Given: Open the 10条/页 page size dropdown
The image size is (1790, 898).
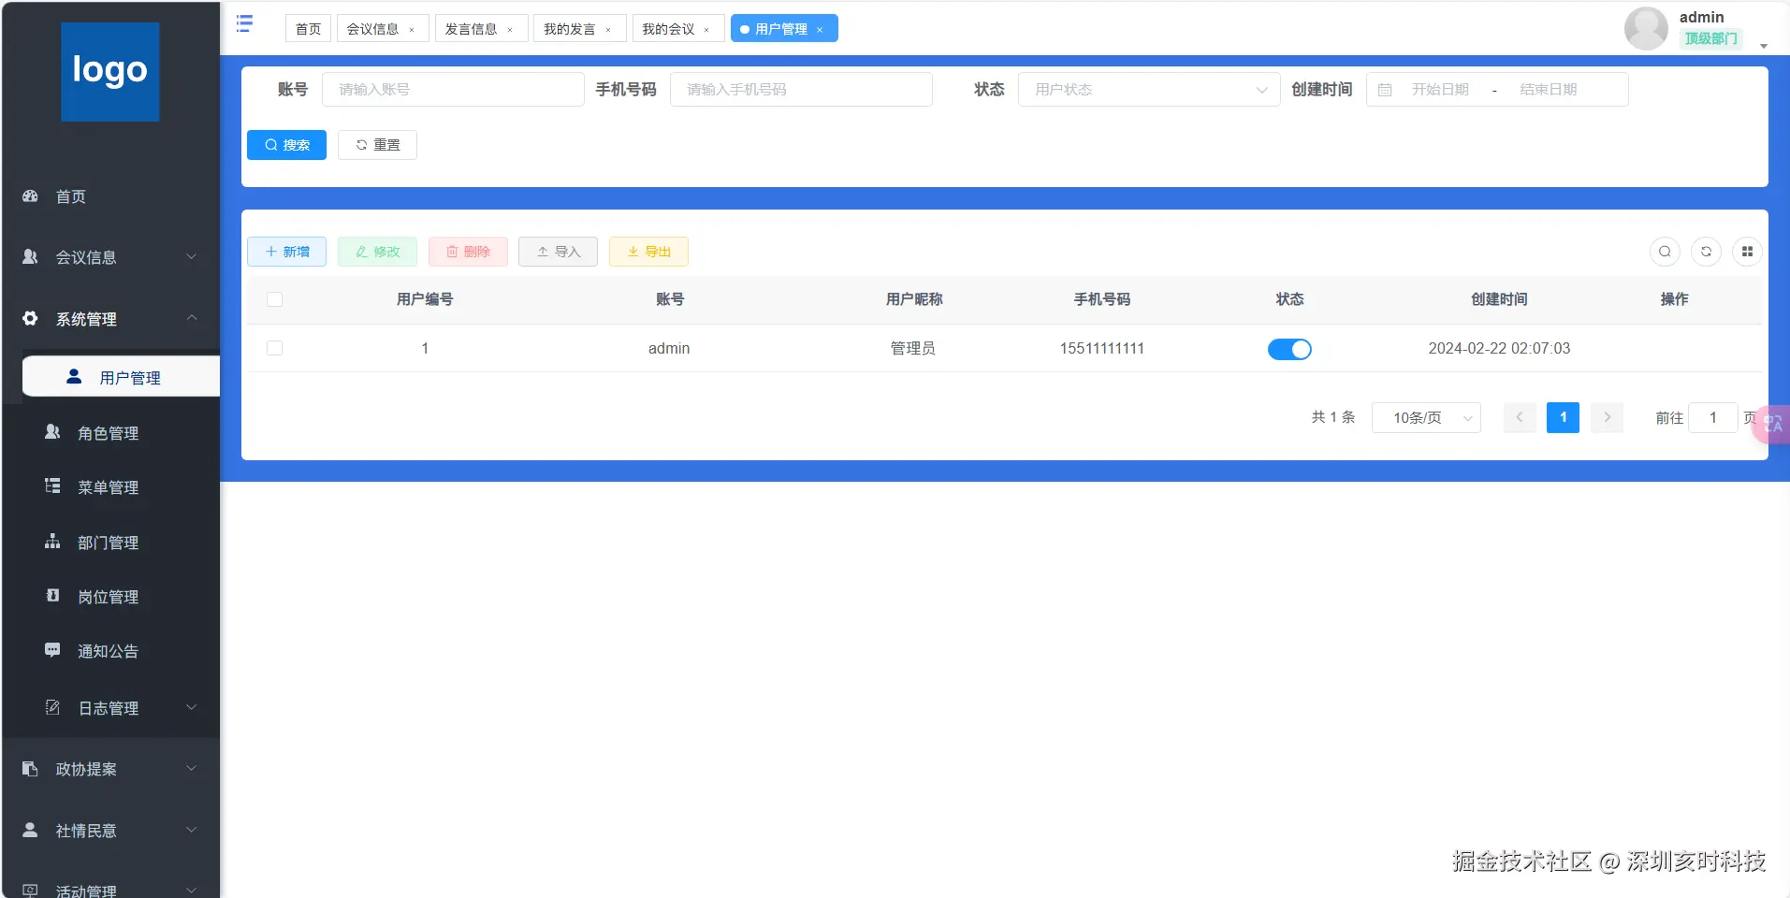Looking at the screenshot, I should [1426, 418].
